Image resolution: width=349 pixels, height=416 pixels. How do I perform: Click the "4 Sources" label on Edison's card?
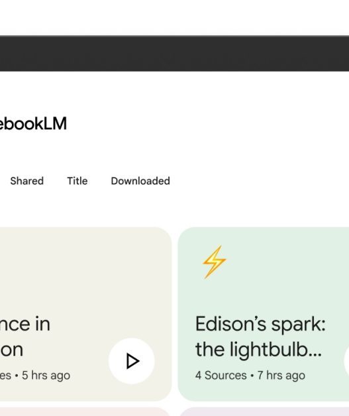(221, 375)
